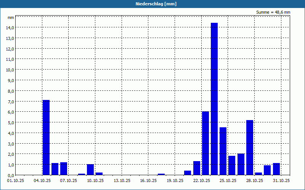Click the 14,0 y-axis value
The height and width of the screenshot is (190, 305).
10,28
